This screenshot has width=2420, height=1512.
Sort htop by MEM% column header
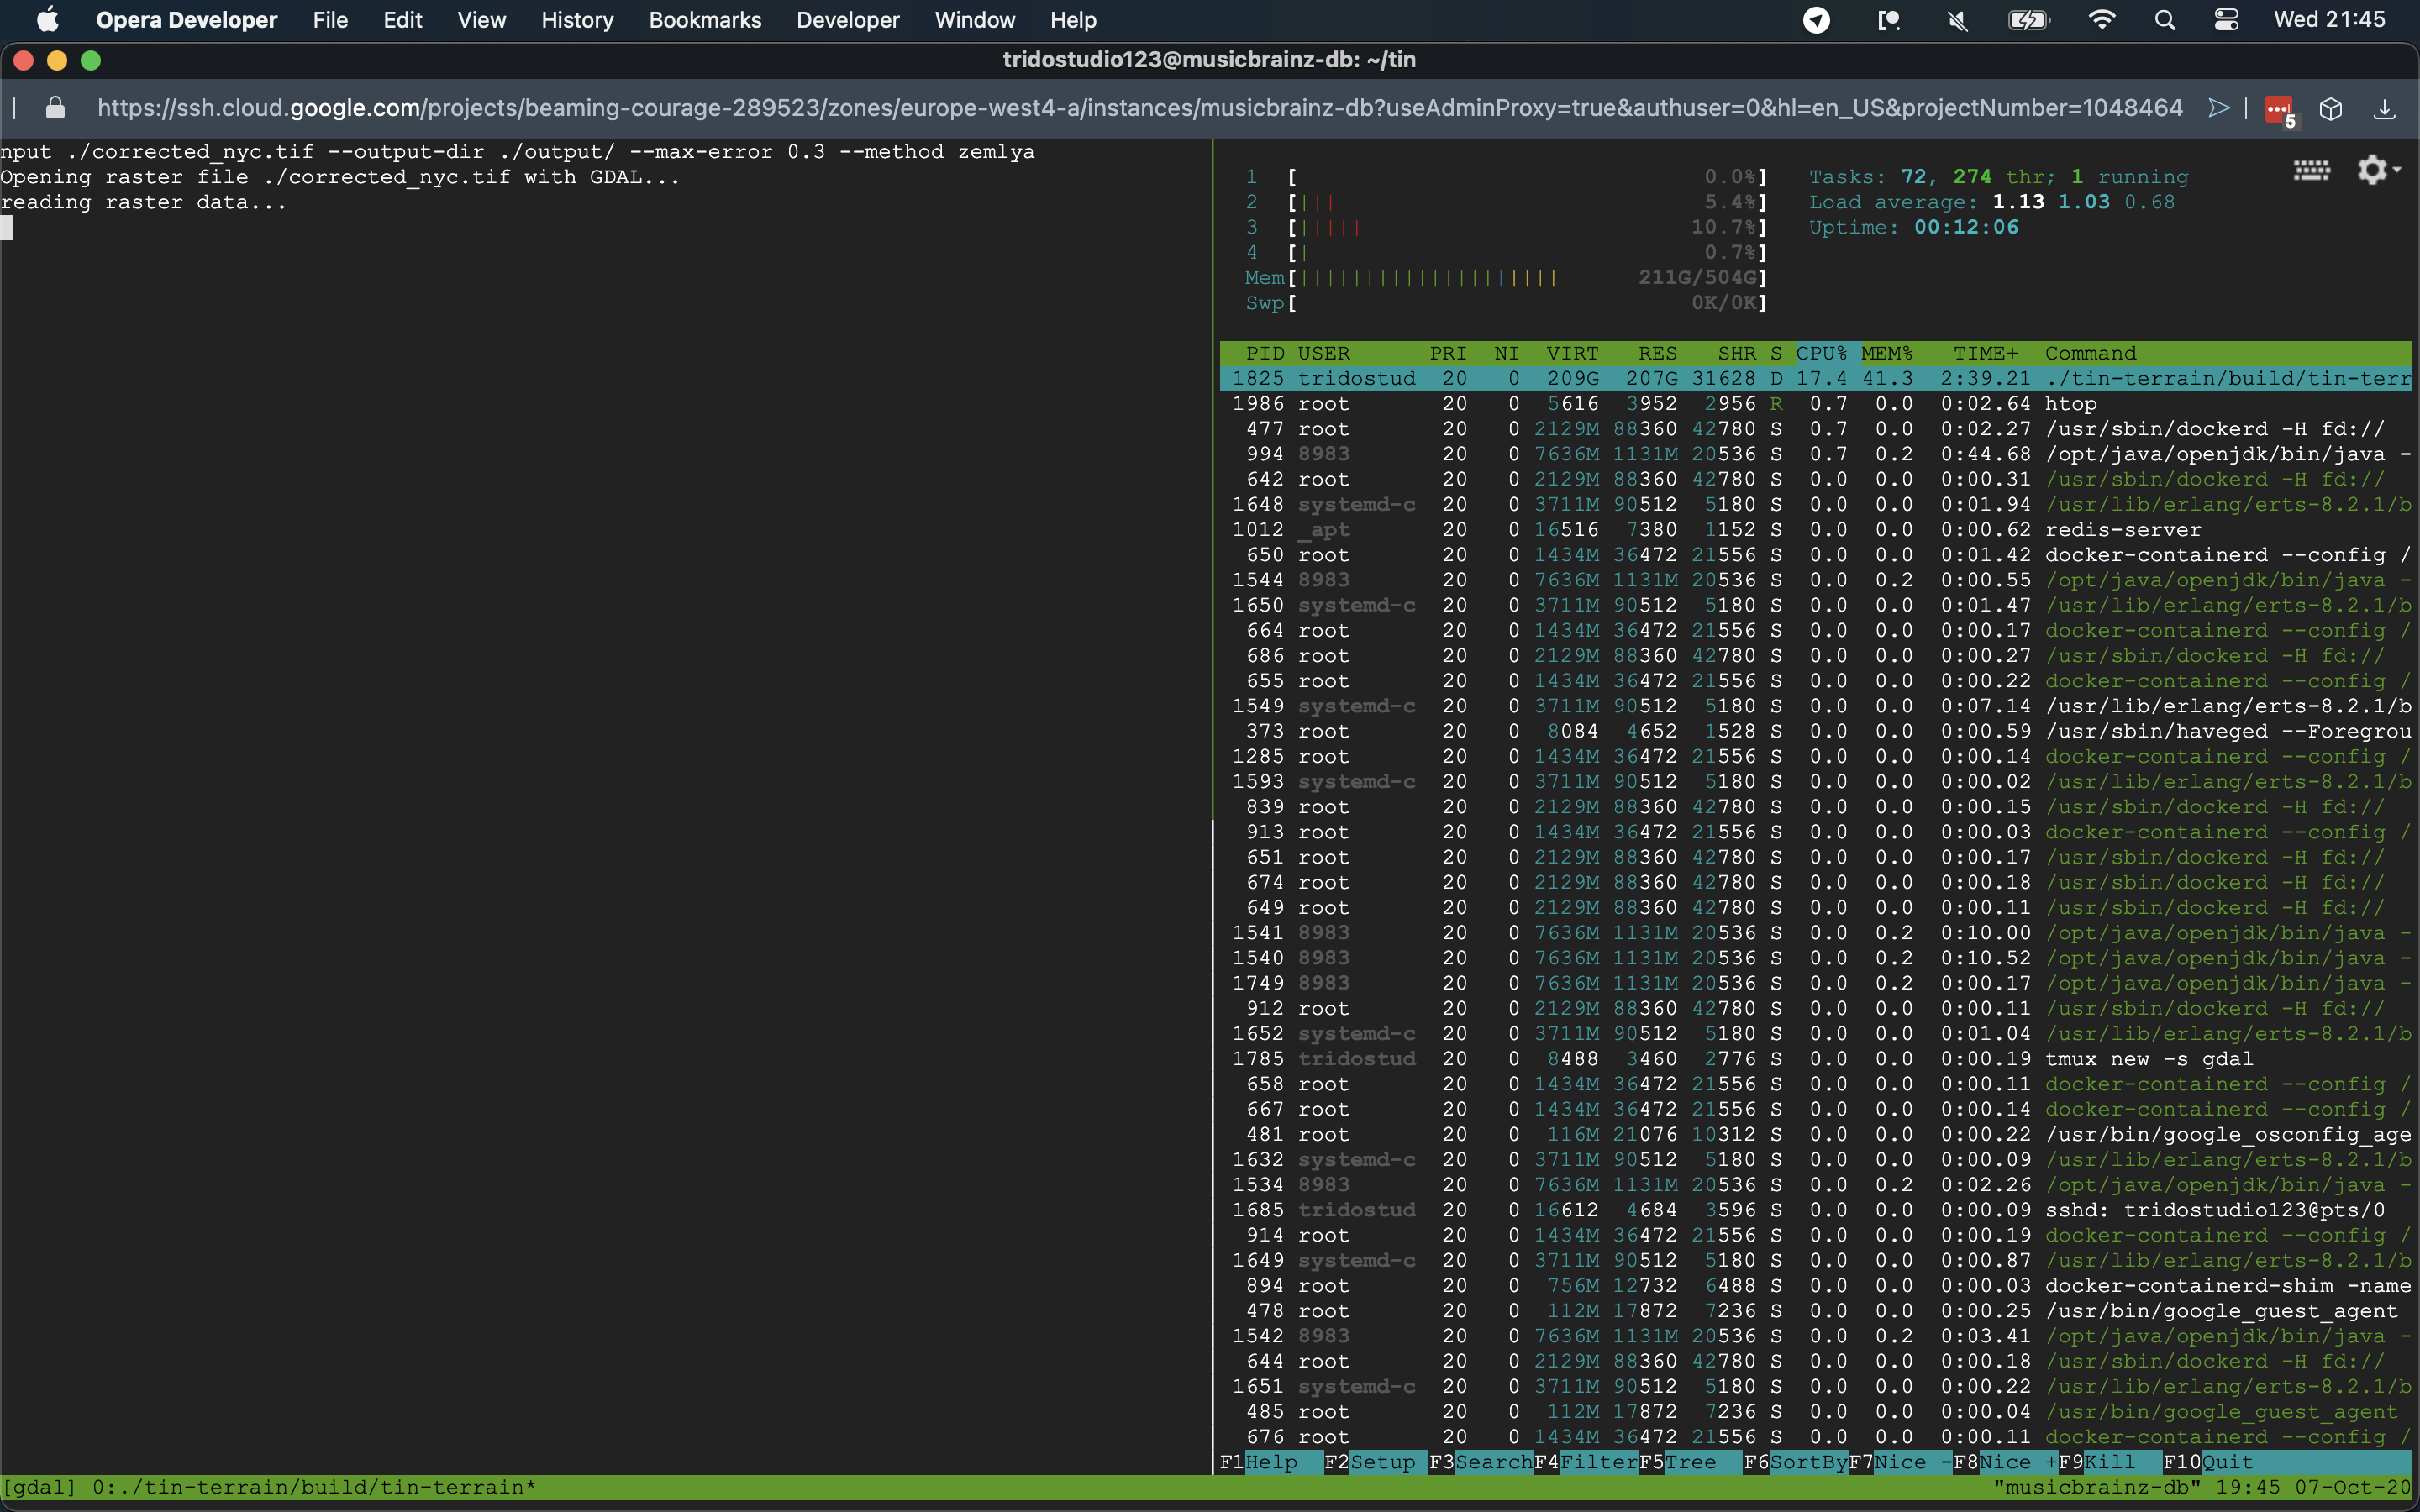tap(1886, 353)
